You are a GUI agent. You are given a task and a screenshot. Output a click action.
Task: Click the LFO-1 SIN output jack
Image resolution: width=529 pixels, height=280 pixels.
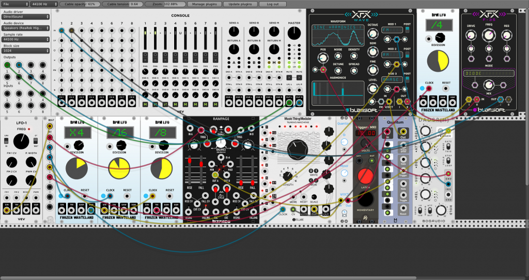[7, 210]
